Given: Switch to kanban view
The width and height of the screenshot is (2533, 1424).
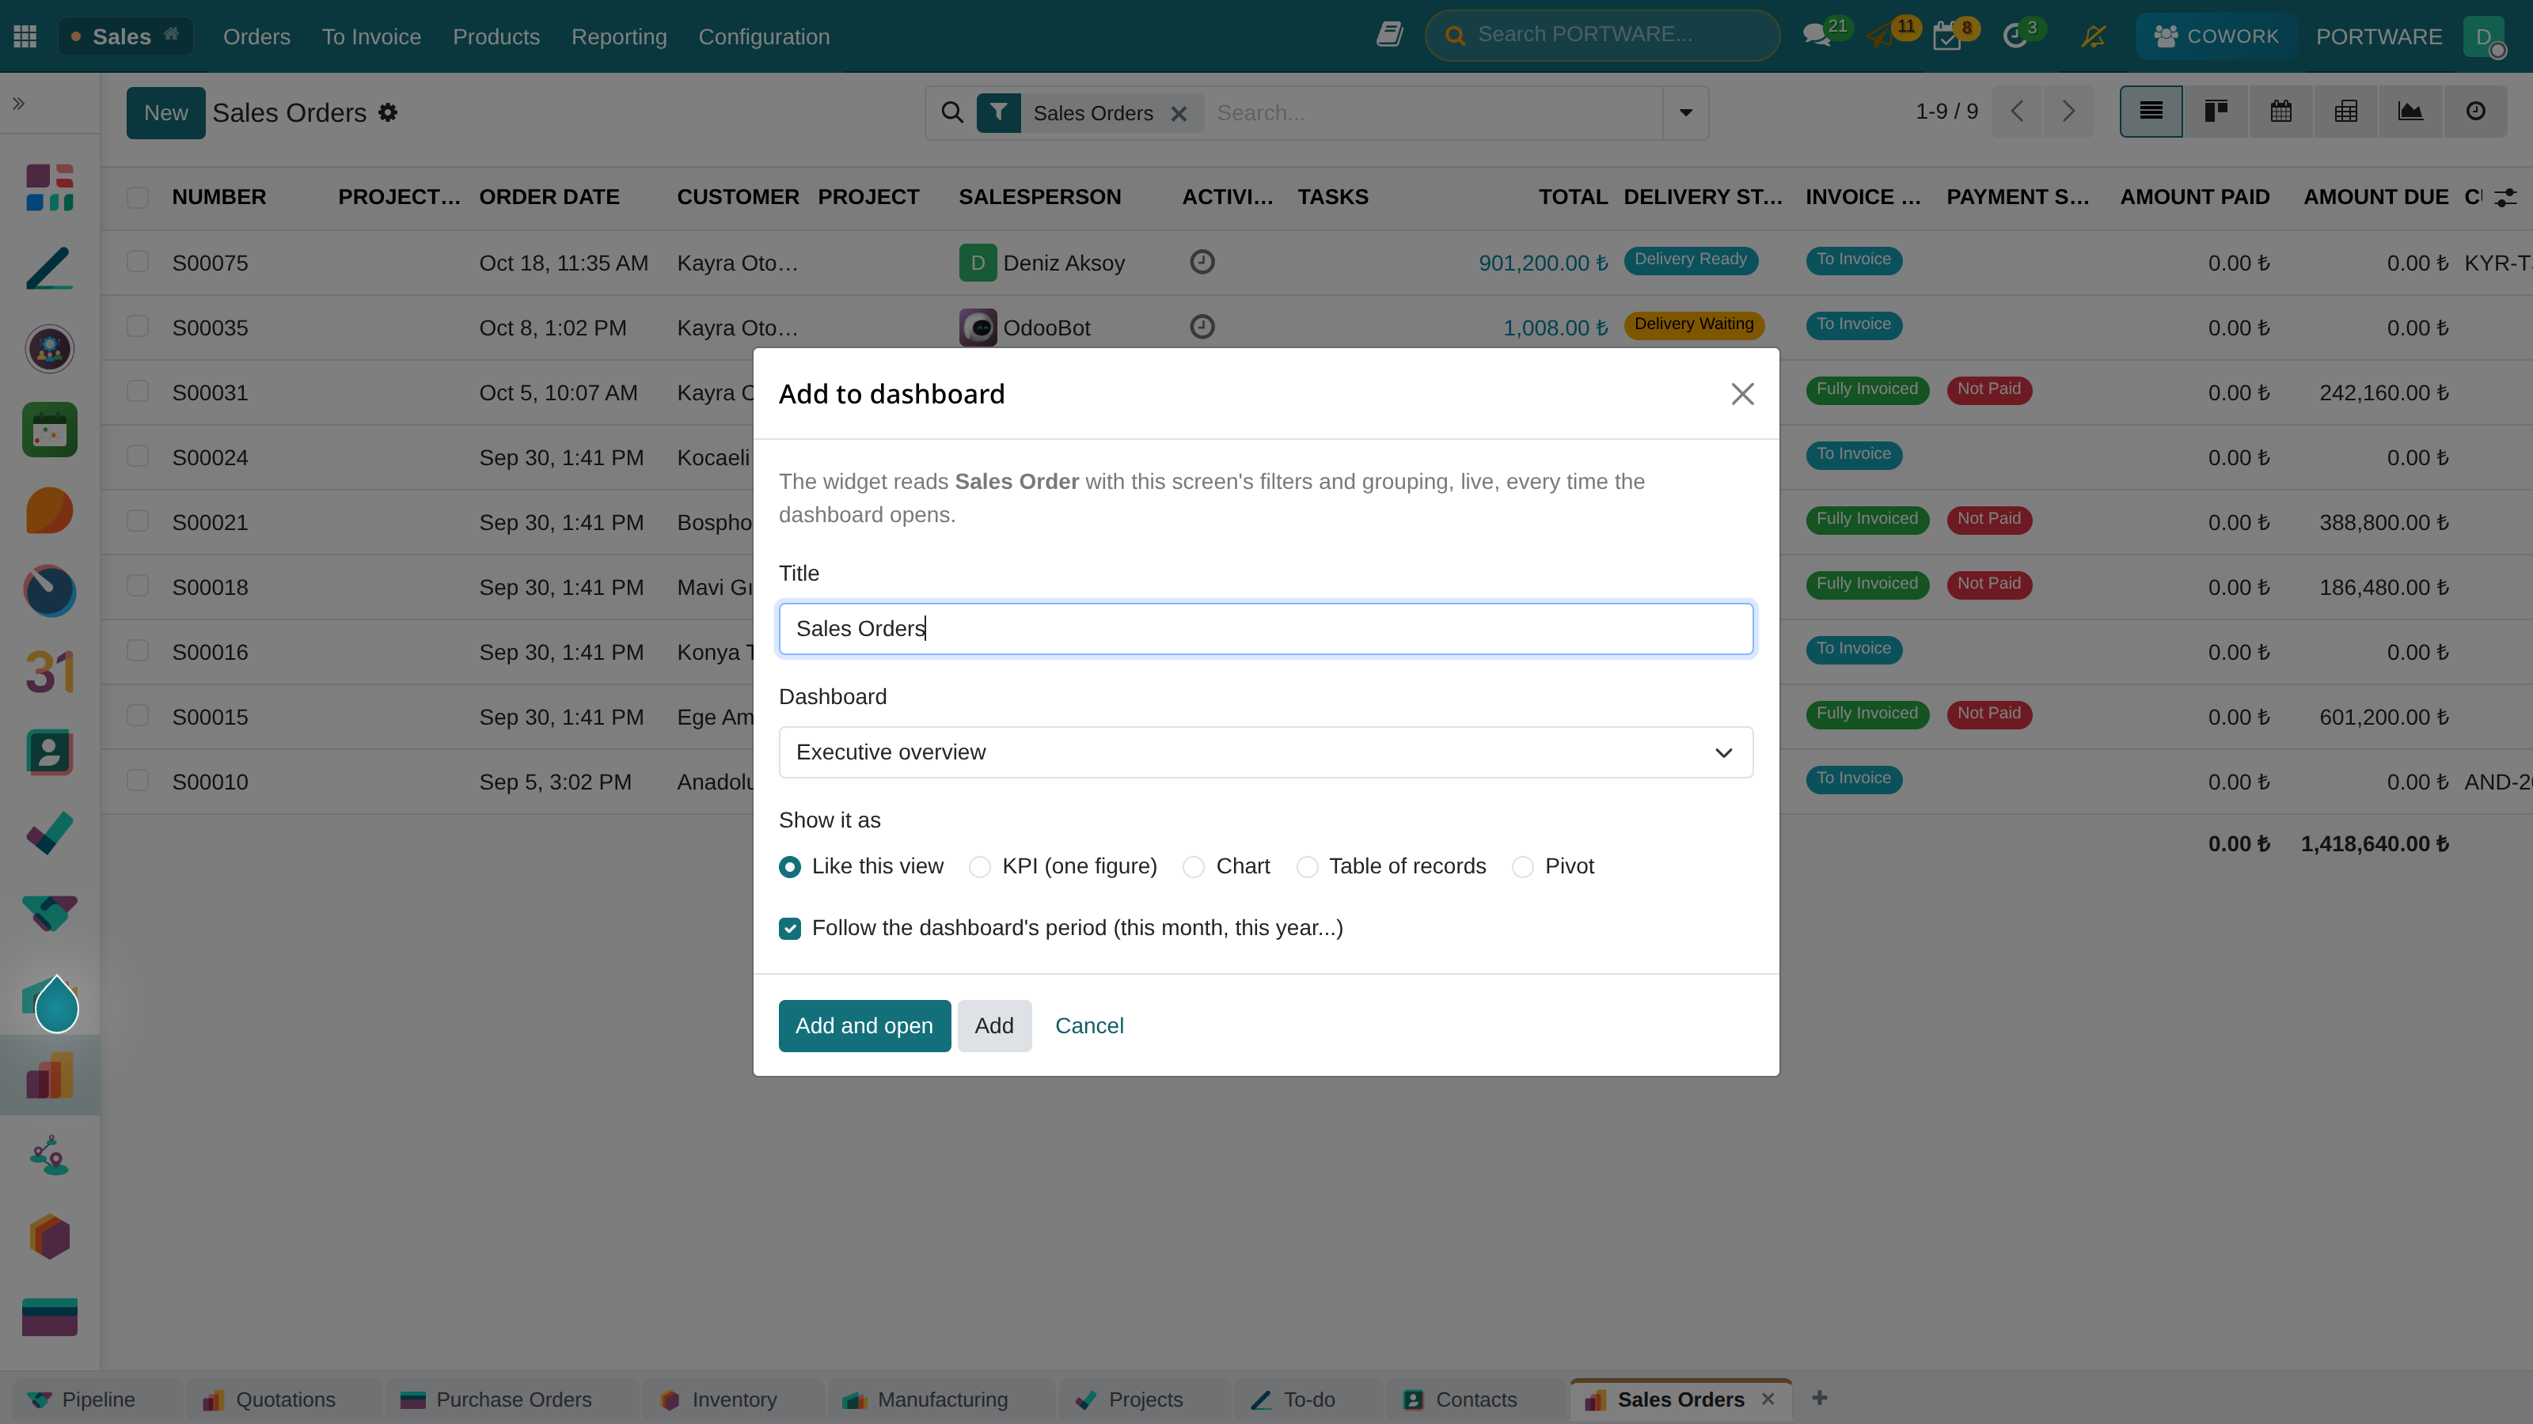Looking at the screenshot, I should [x=2216, y=111].
